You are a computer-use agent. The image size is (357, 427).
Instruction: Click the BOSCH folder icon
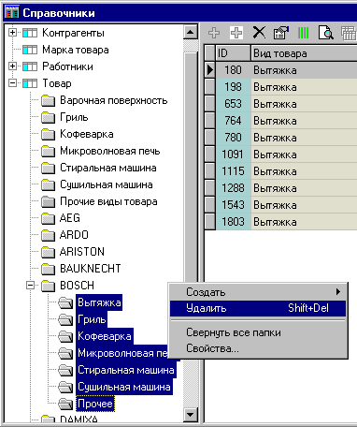point(49,286)
